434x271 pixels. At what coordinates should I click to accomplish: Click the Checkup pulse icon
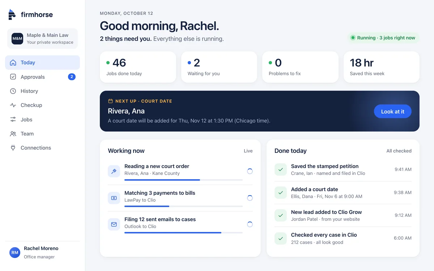pyautogui.click(x=13, y=105)
